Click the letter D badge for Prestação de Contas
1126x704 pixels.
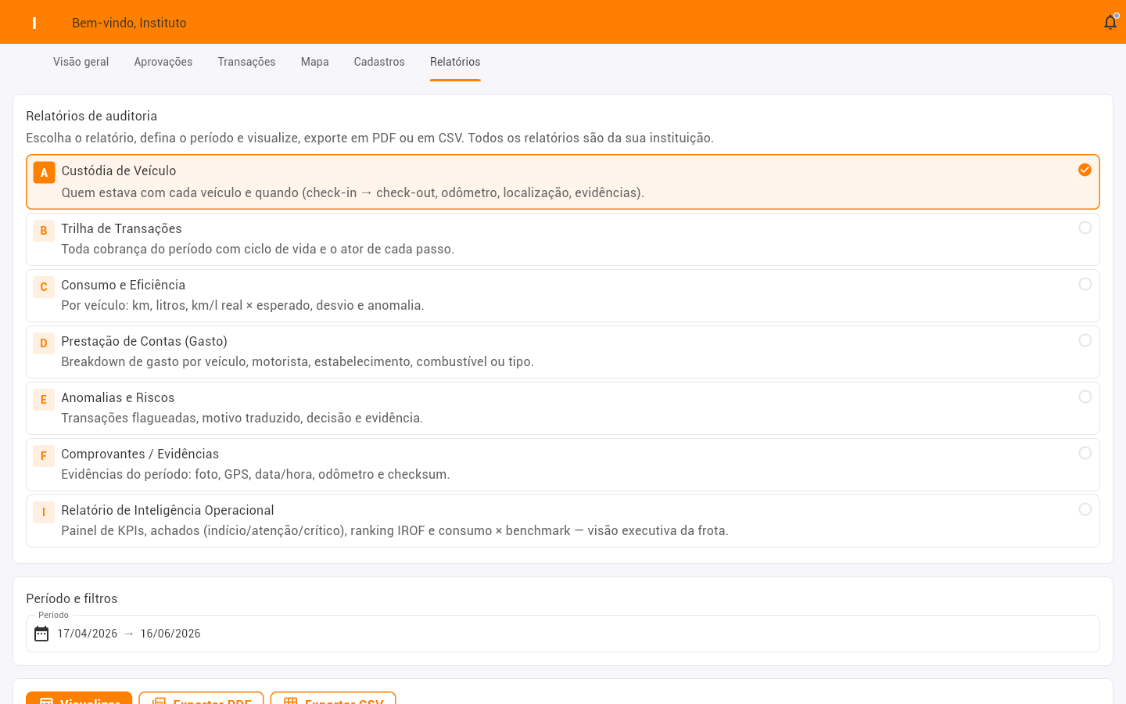click(x=44, y=343)
